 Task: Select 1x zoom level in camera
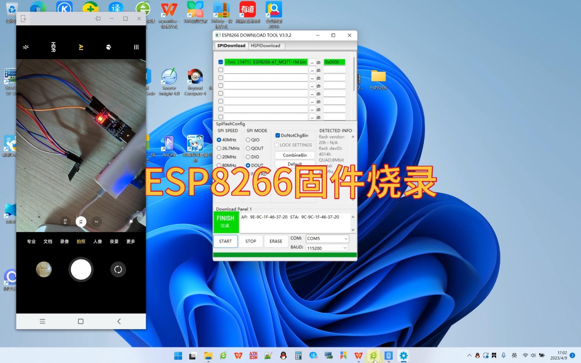tap(81, 222)
